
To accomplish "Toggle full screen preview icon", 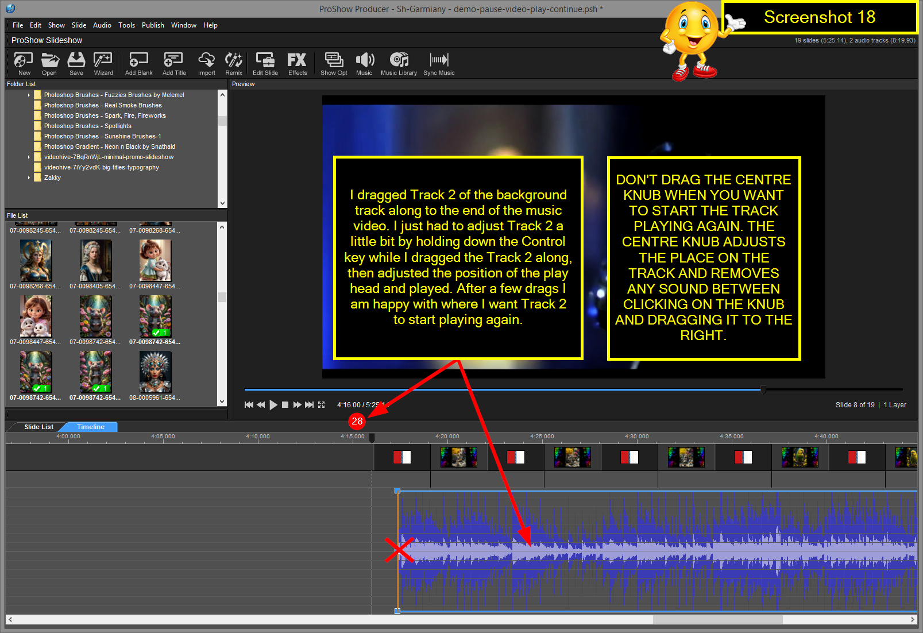I will (322, 405).
